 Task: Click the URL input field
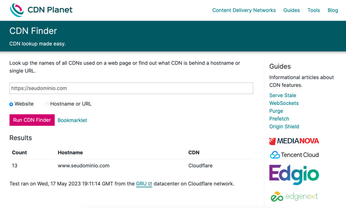131,88
